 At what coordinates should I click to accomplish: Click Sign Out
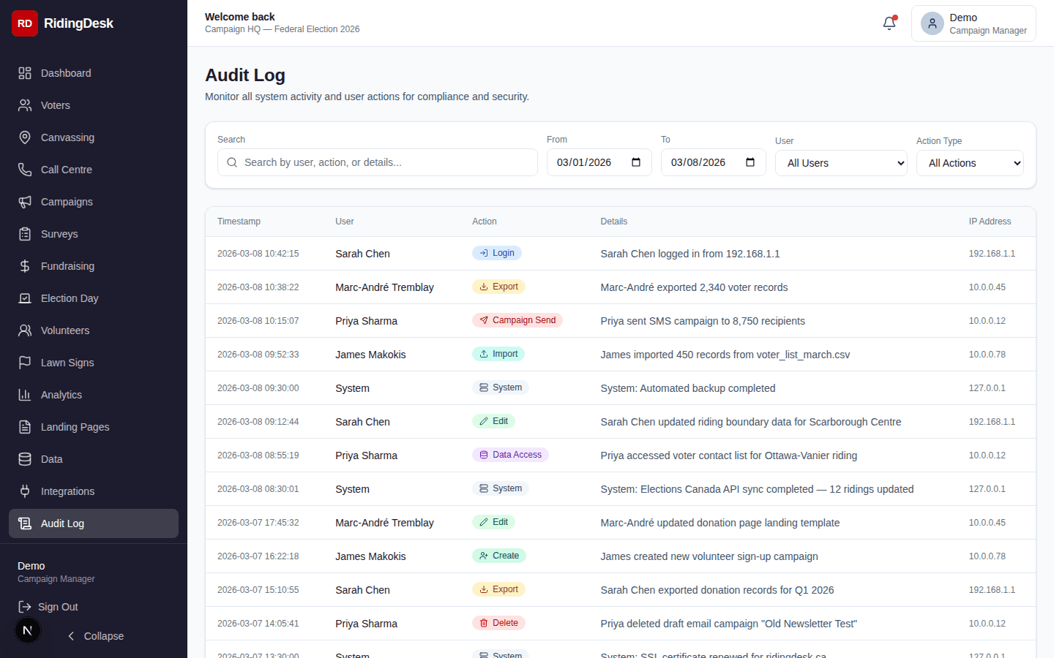56,607
